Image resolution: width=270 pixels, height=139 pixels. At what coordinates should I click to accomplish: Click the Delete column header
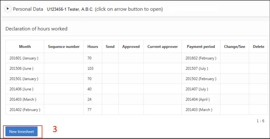coord(259,47)
